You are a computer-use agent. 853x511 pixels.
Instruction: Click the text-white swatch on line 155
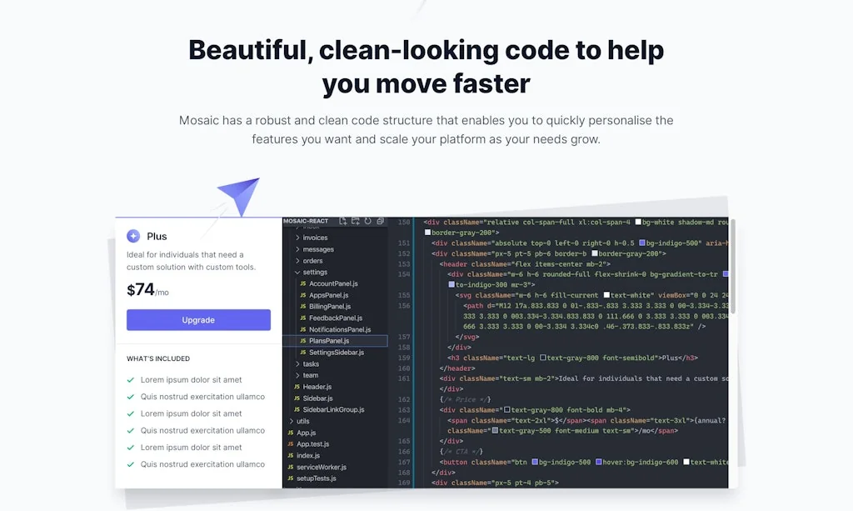606,295
